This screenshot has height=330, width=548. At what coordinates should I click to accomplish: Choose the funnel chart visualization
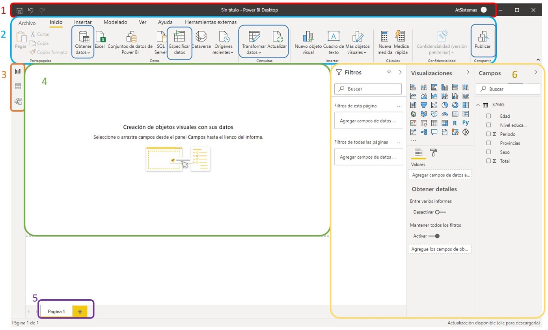pyautogui.click(x=424, y=105)
